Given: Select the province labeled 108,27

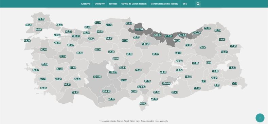Looking at the screenshot, I should point(113,72).
